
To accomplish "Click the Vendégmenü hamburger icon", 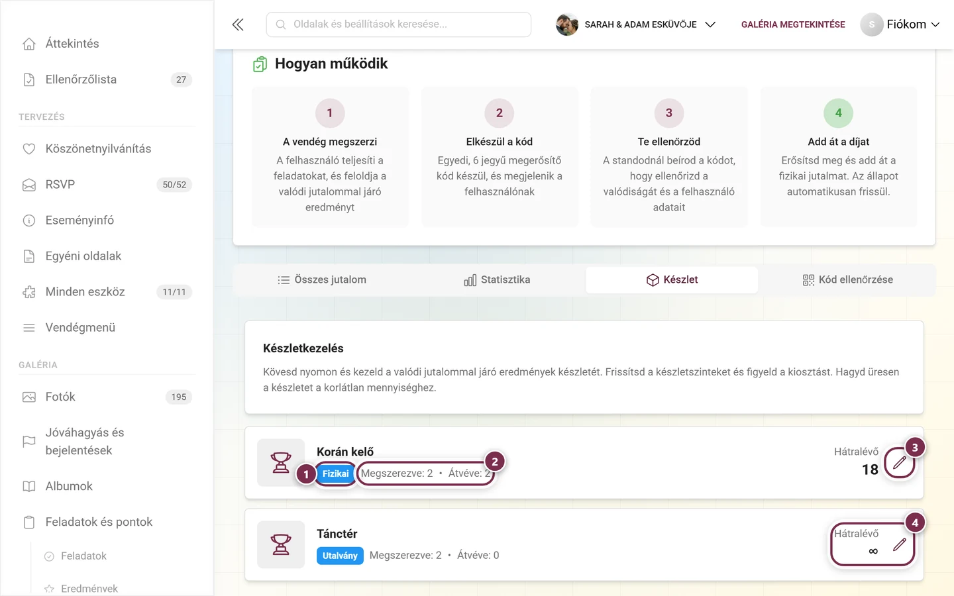I will click(x=29, y=328).
